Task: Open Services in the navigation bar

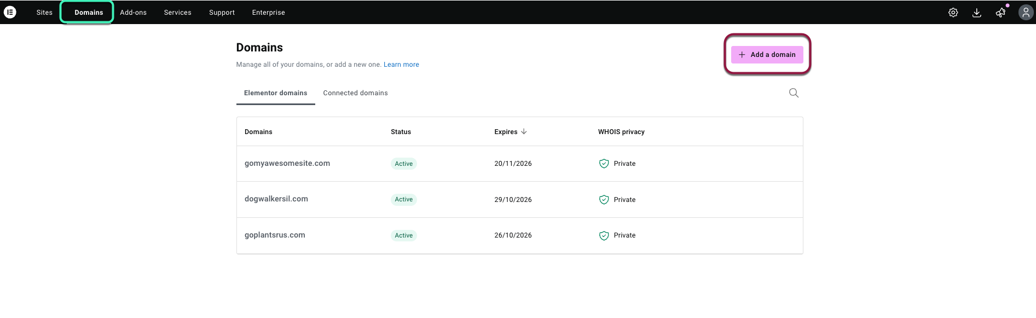Action: pos(177,13)
